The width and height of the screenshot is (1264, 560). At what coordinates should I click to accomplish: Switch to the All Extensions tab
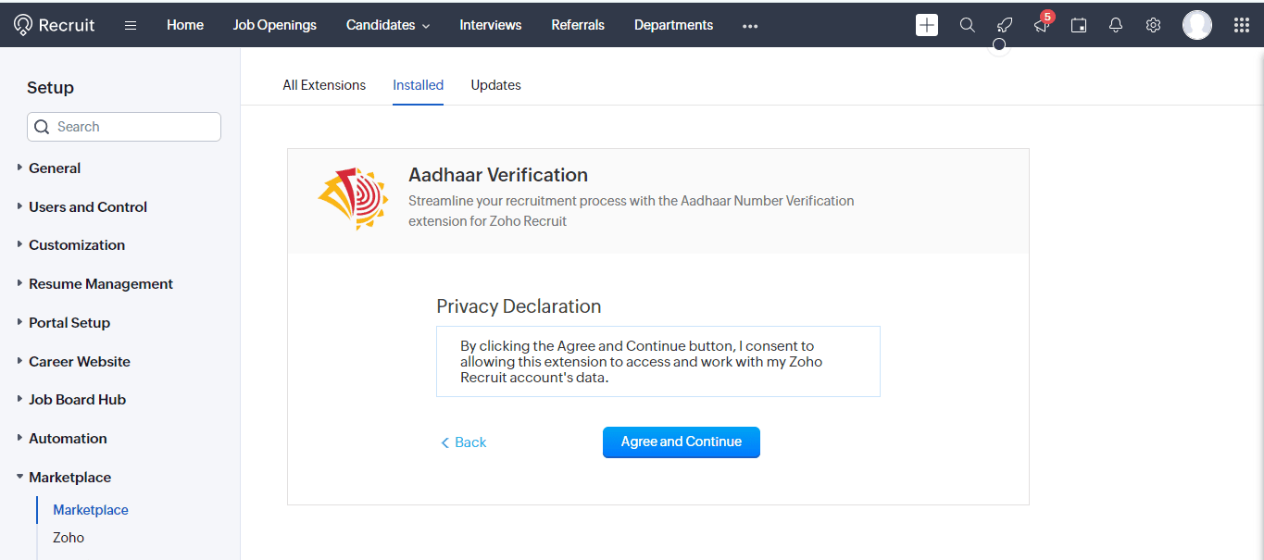(324, 85)
